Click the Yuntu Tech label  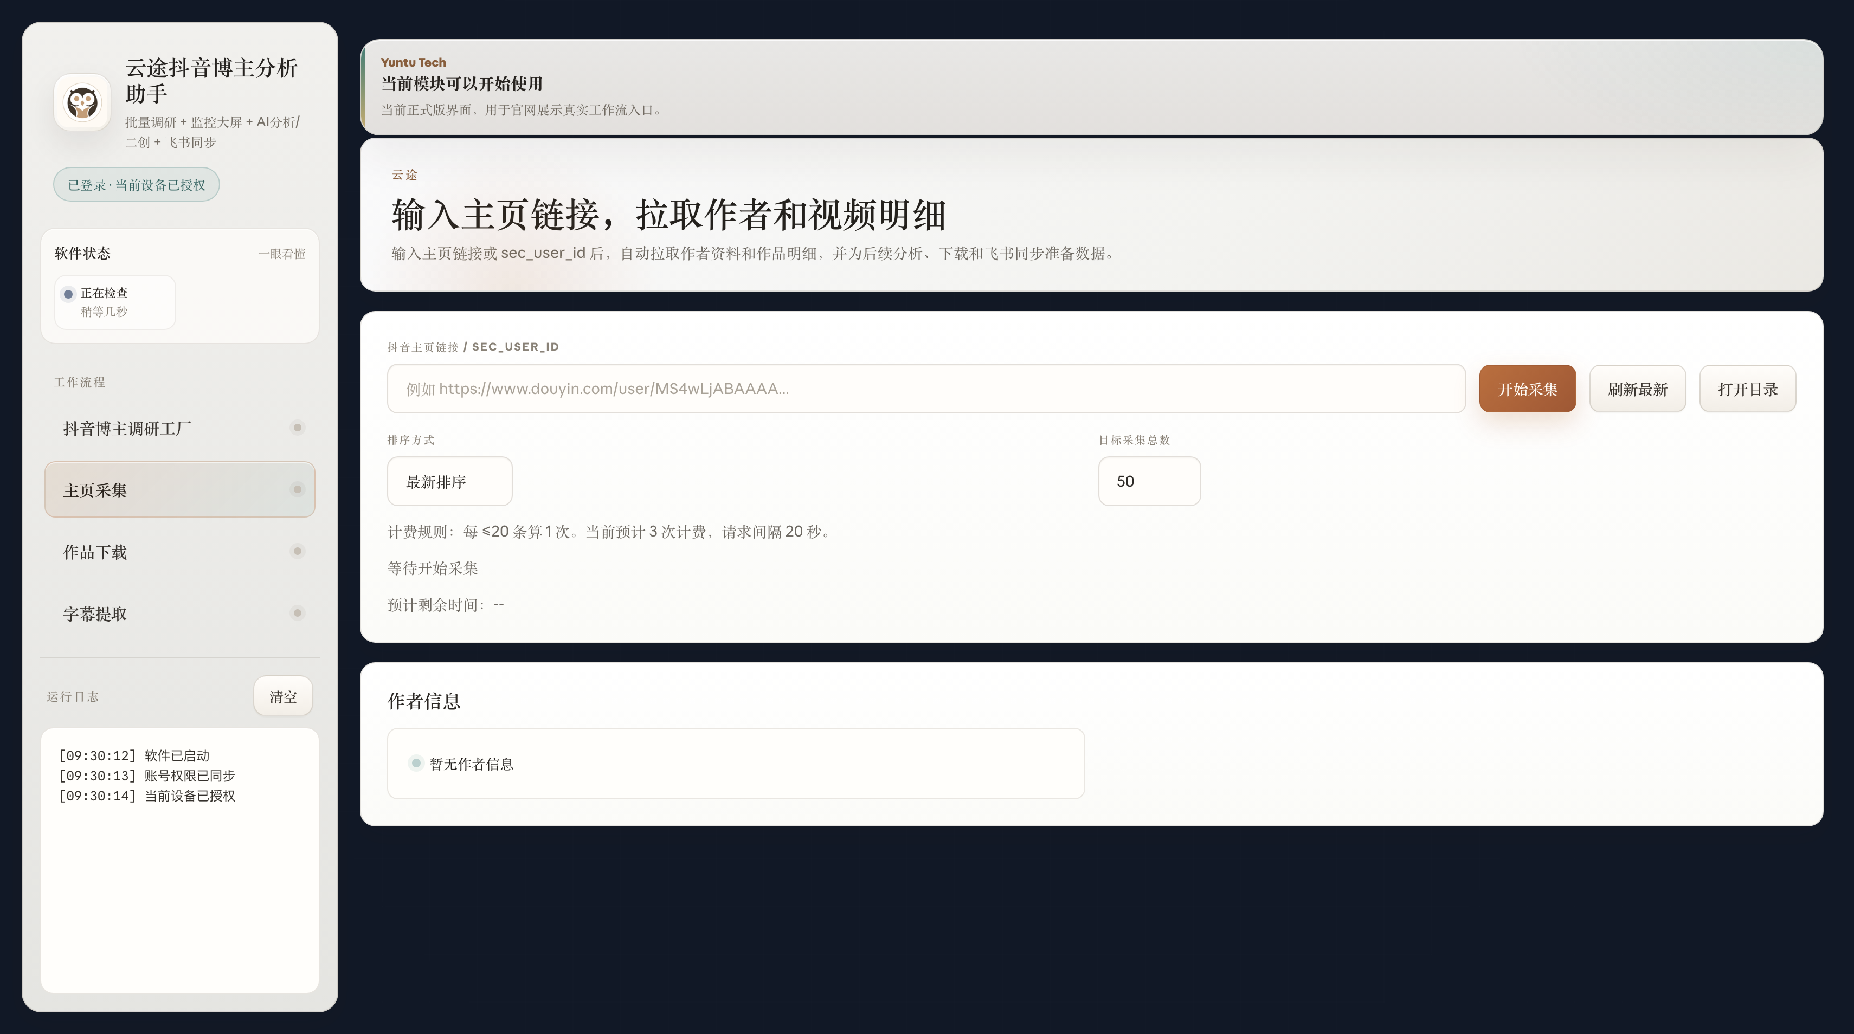click(x=413, y=63)
